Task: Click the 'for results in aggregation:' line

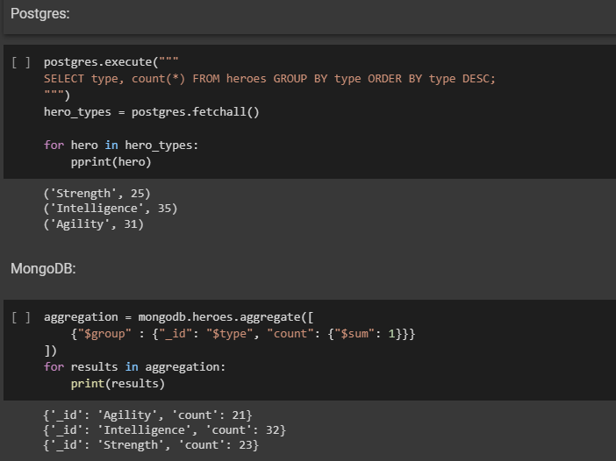Action: click(134, 367)
